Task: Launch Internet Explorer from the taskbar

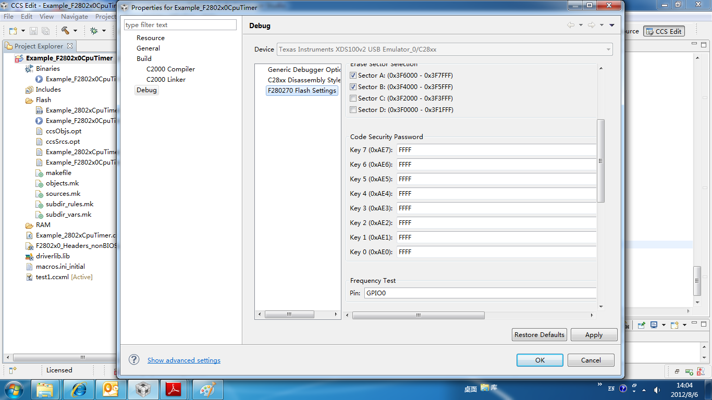Action: [79, 389]
